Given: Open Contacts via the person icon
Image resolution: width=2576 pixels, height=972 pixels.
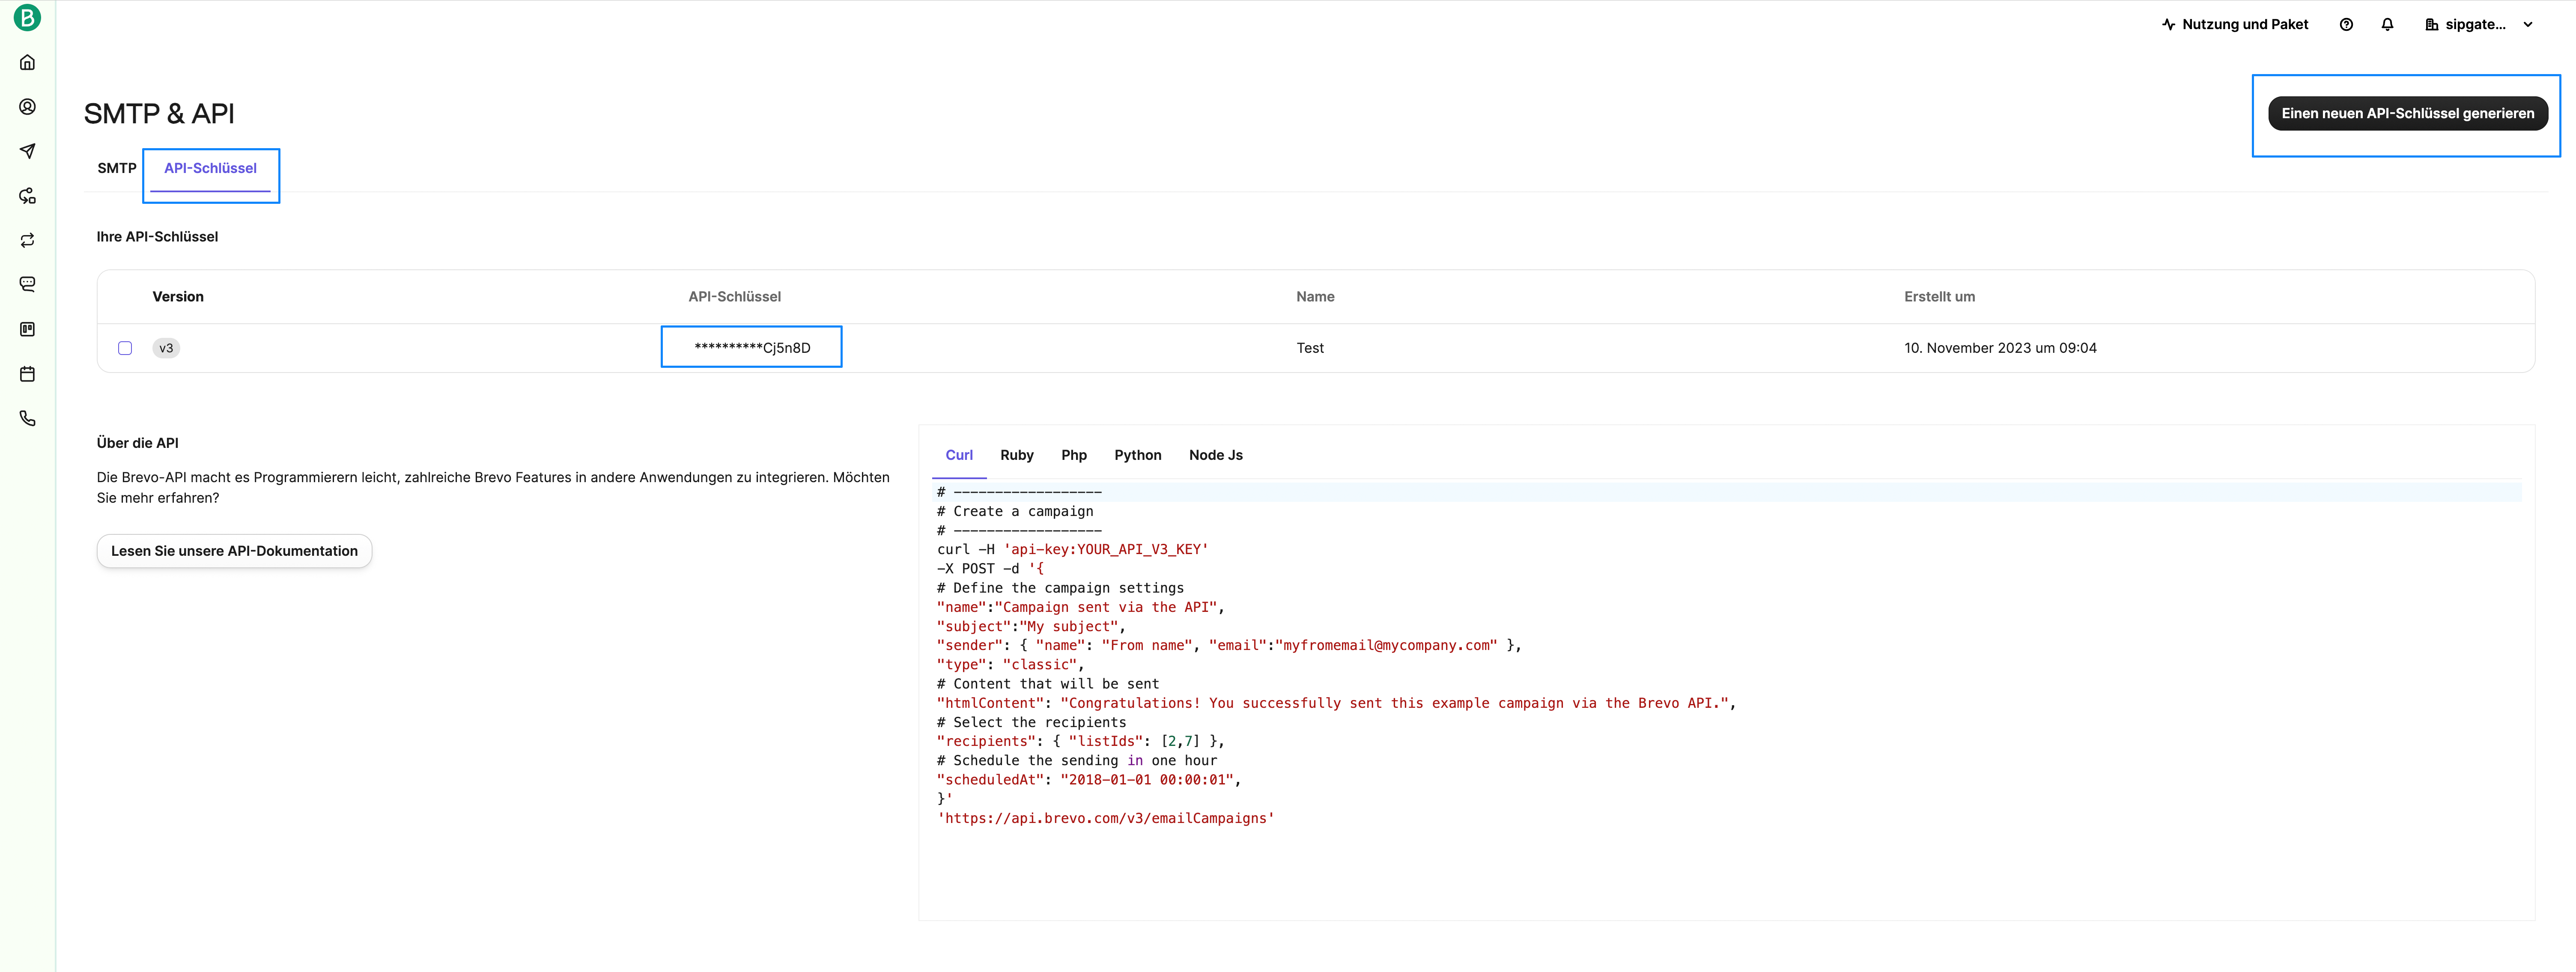Looking at the screenshot, I should [x=27, y=107].
